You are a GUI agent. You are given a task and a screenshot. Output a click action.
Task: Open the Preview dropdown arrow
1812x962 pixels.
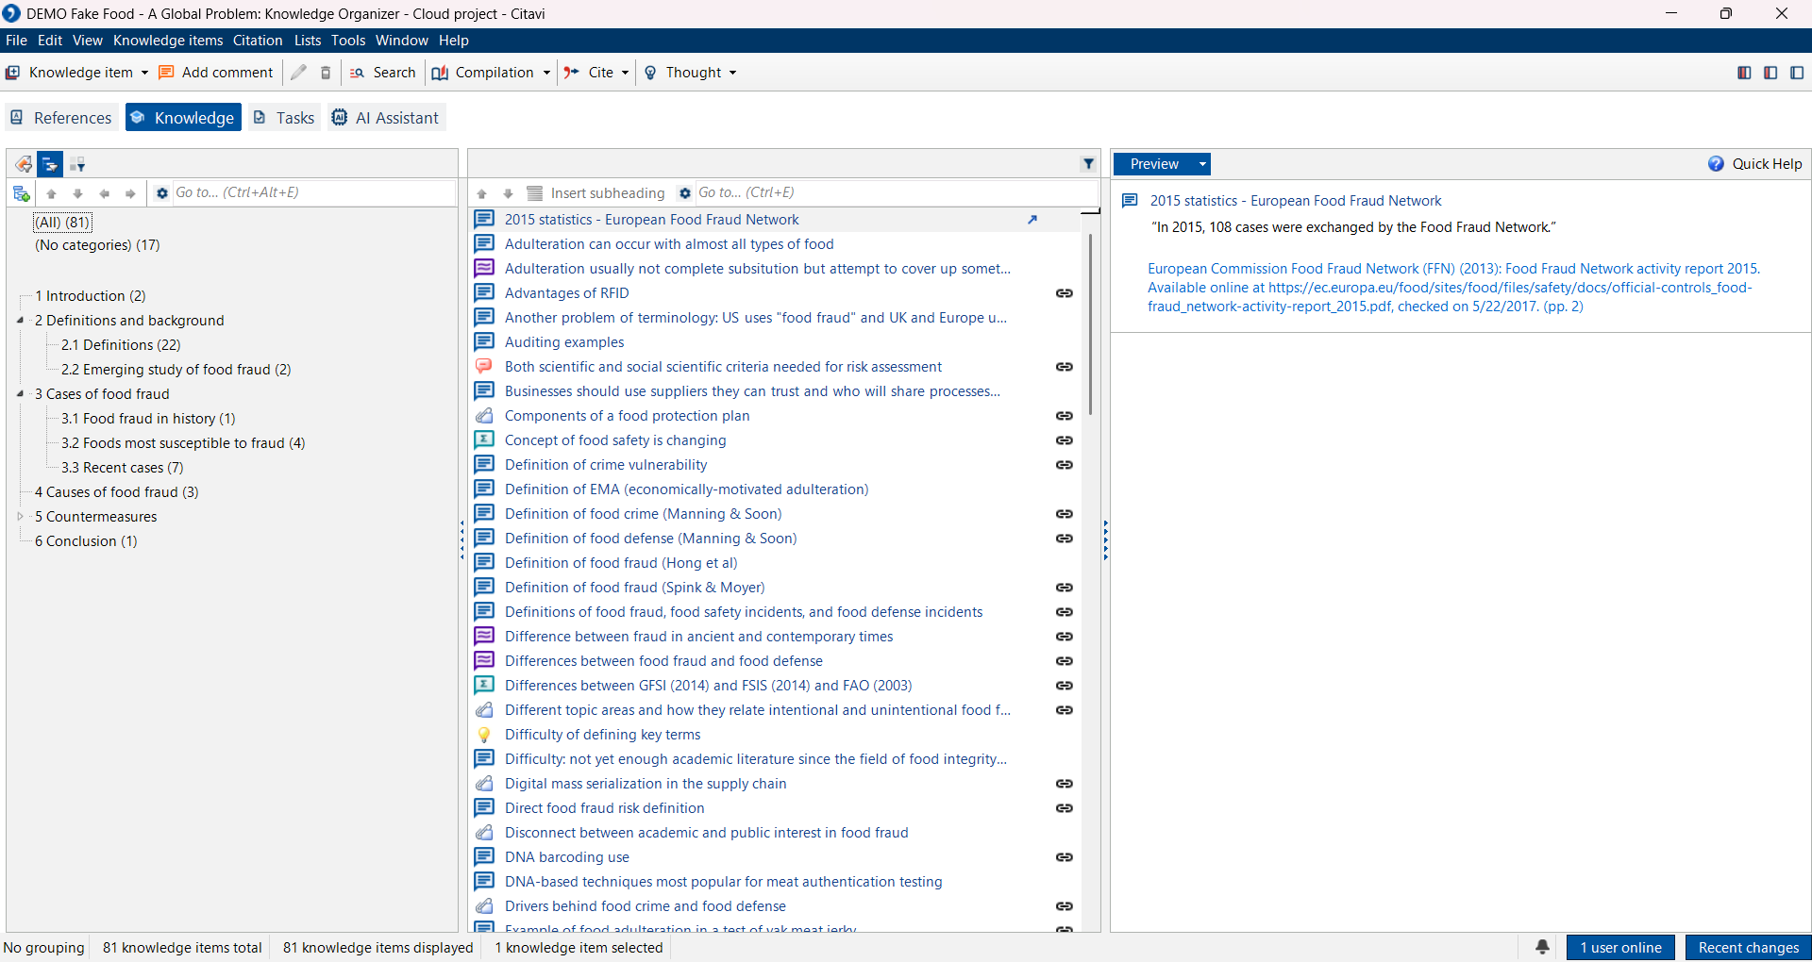pyautogui.click(x=1202, y=164)
